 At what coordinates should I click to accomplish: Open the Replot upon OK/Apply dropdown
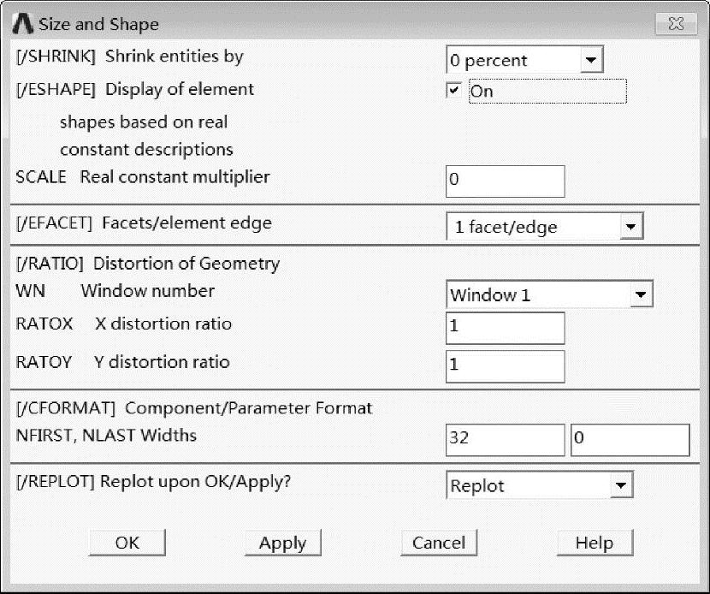pos(621,485)
